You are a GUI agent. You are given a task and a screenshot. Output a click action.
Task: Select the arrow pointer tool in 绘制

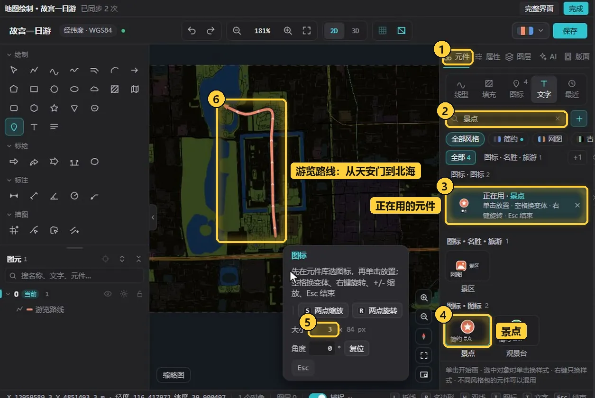point(14,70)
